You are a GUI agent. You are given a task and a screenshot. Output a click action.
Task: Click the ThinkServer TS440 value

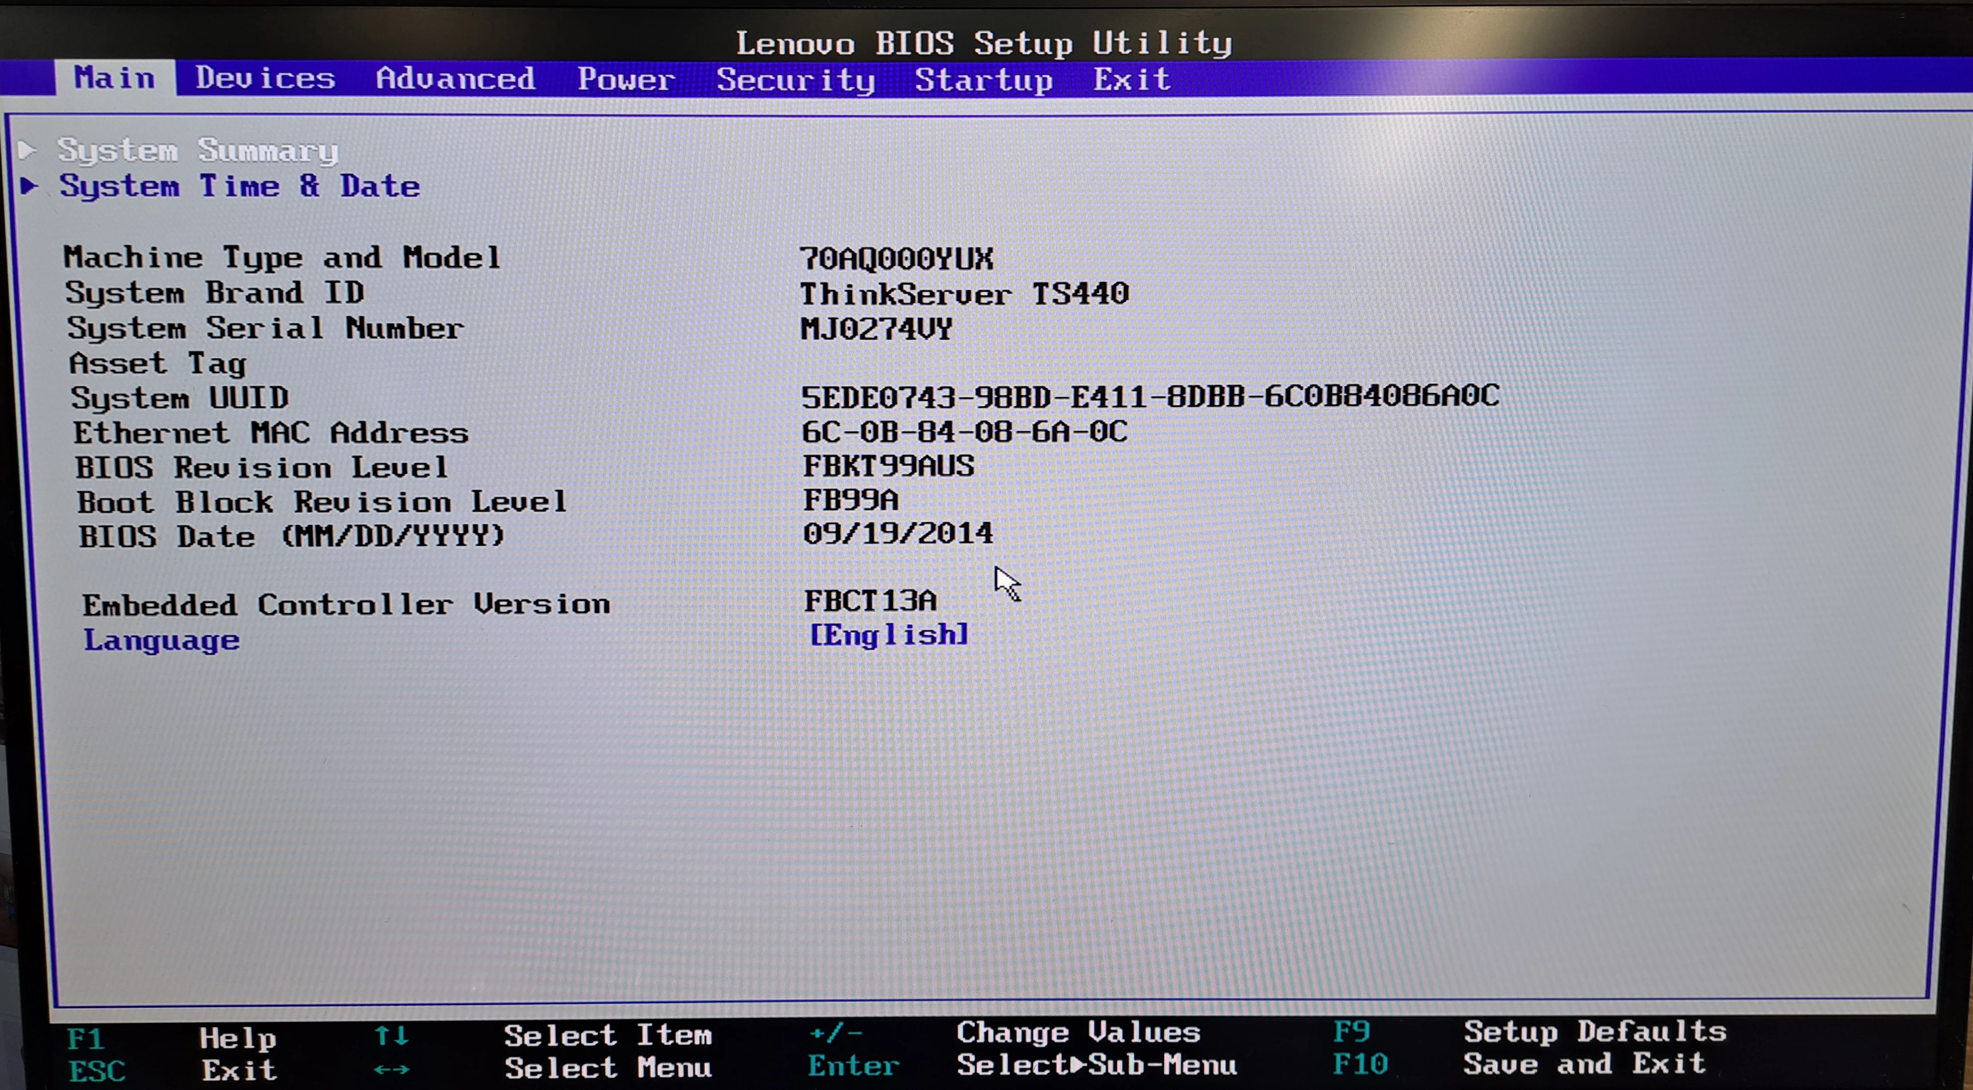(x=964, y=294)
